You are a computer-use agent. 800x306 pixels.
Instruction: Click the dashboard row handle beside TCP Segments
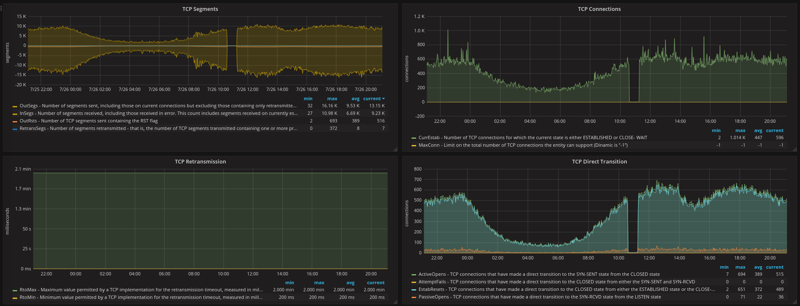coord(1,8)
